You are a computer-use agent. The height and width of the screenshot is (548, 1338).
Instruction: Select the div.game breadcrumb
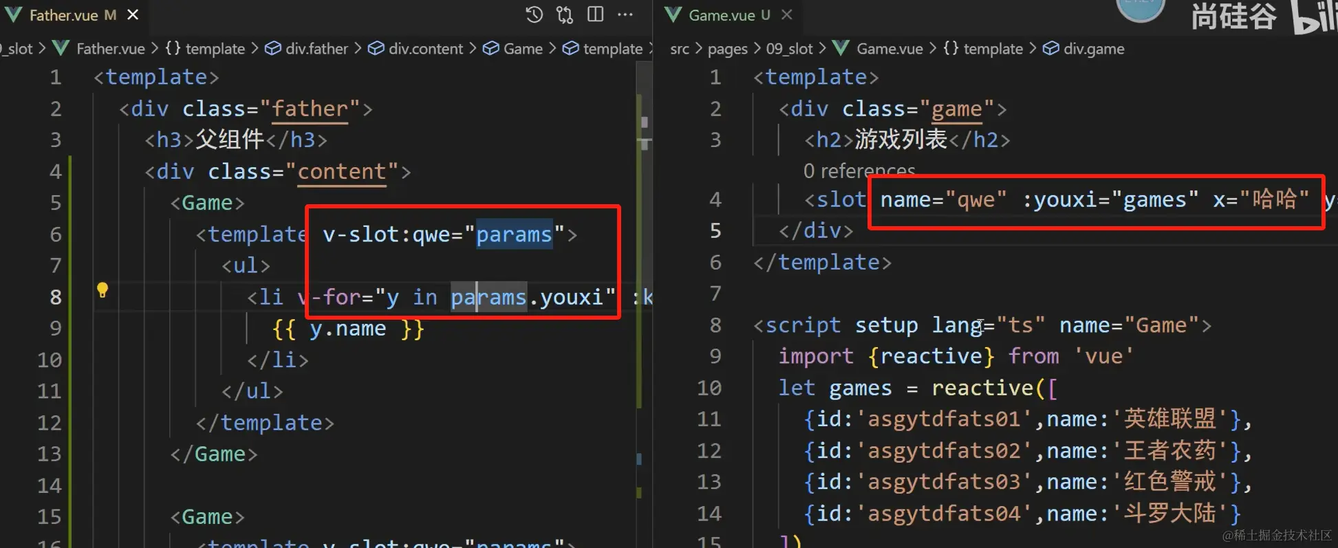pyautogui.click(x=1084, y=49)
